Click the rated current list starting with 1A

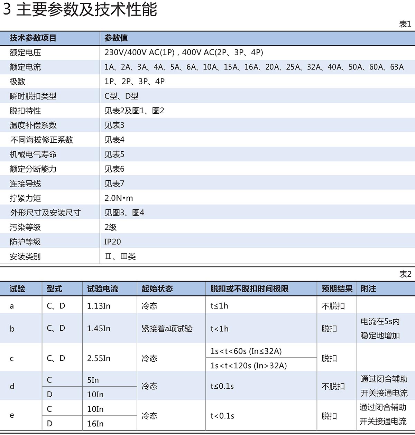click(254, 67)
